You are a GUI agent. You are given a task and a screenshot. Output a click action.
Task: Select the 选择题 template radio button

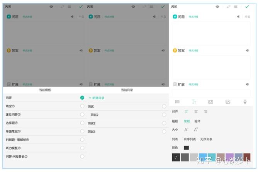pos(82,123)
